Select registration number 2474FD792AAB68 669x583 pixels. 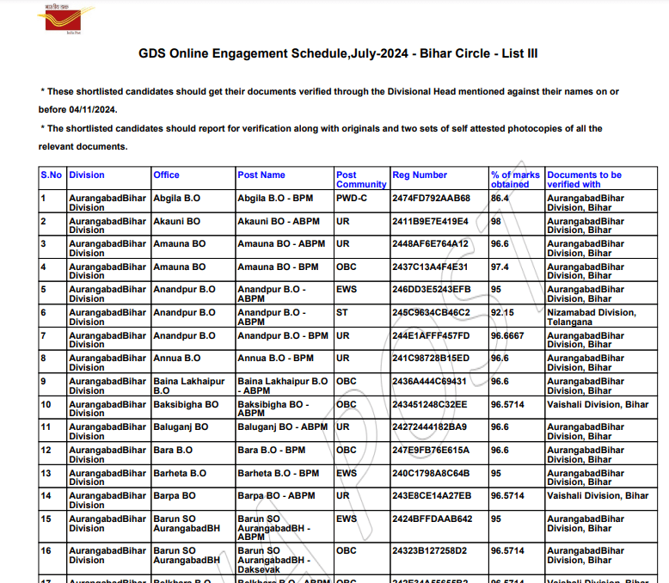coord(431,198)
